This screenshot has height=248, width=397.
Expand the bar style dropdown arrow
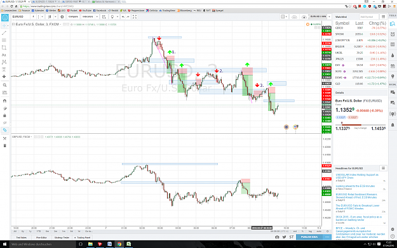[55, 16]
